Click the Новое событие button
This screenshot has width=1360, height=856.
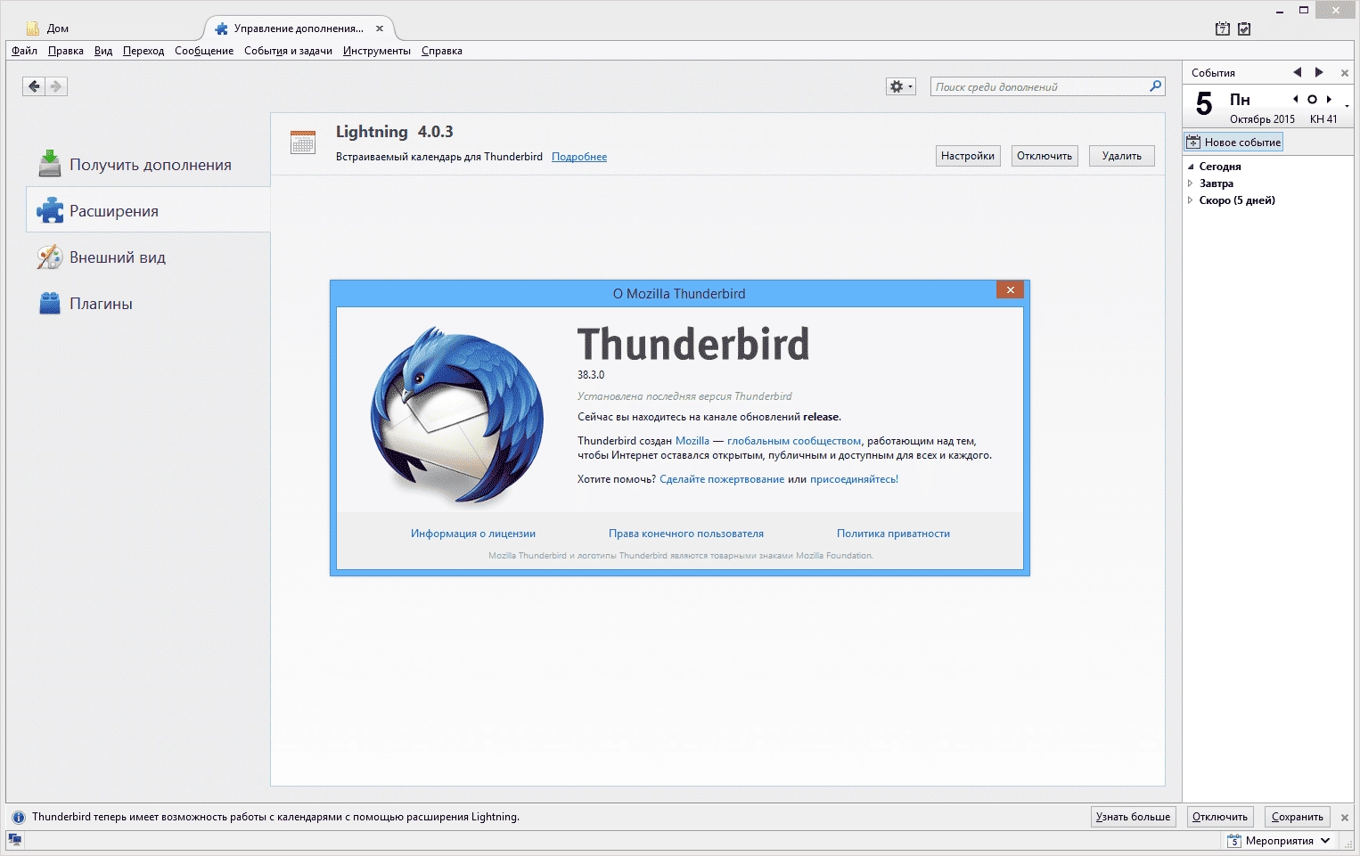[x=1233, y=143]
